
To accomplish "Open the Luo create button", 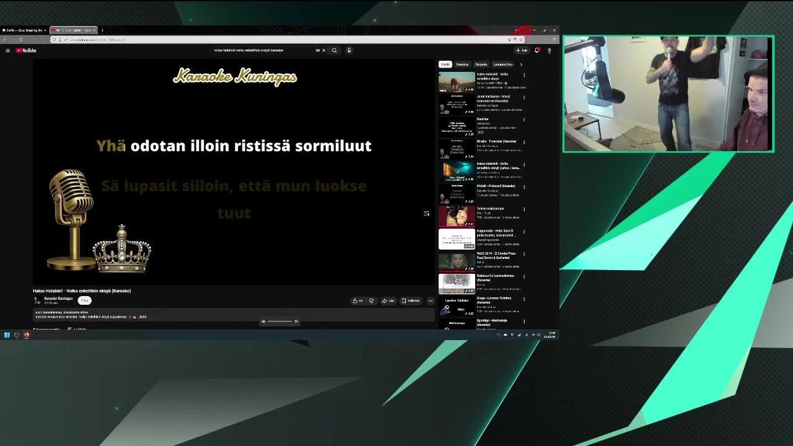I will point(522,50).
